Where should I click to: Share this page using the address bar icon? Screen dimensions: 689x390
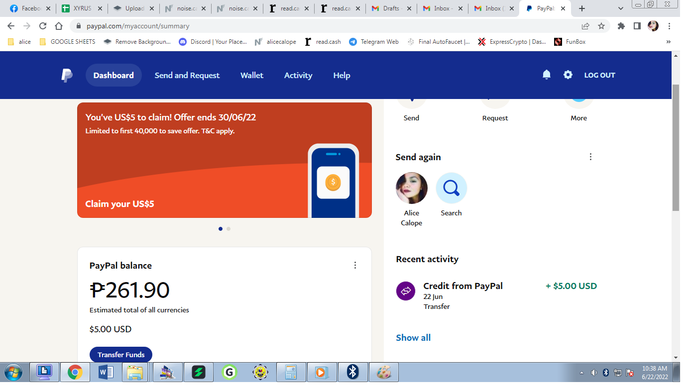coord(585,26)
